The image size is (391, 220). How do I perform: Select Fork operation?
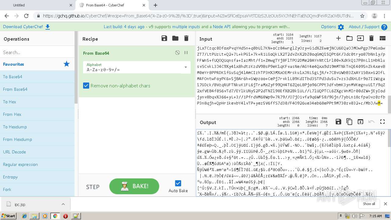(37, 189)
